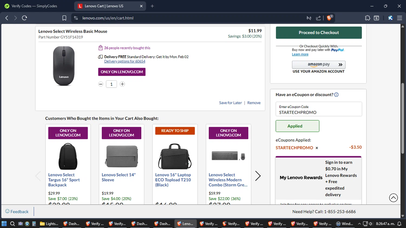Open Brave Shields lion icon
Image resolution: width=406 pixels, height=228 pixels.
(x=329, y=18)
